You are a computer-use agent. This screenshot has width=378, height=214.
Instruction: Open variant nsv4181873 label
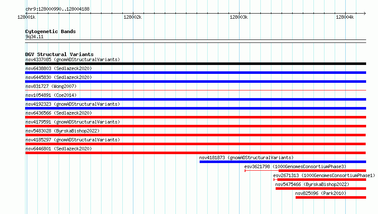click(x=246, y=158)
